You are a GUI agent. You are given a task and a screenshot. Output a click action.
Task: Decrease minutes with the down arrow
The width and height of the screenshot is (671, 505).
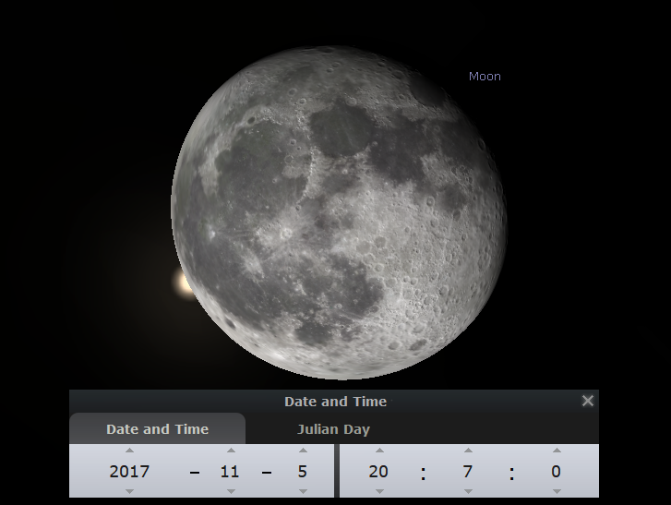[468, 491]
